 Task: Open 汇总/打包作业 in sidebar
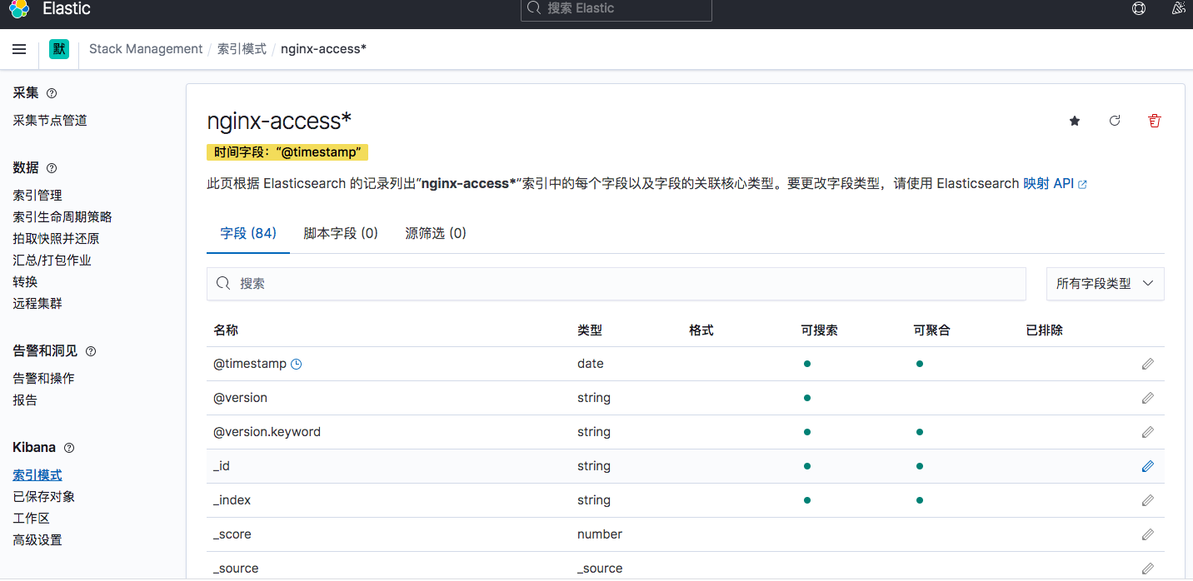pos(52,261)
